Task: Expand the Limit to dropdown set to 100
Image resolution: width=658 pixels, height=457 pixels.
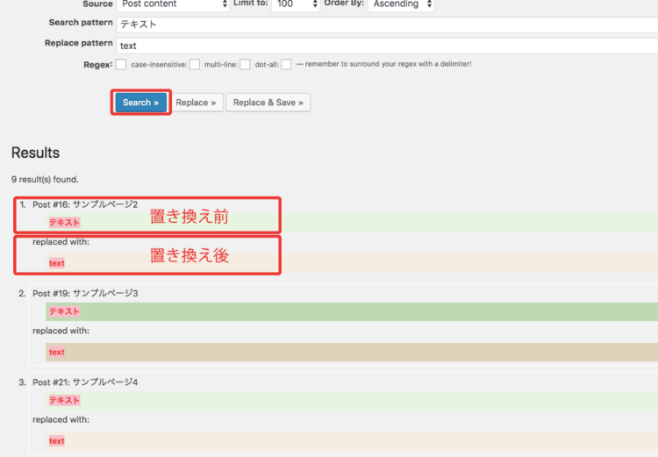Action: pos(296,4)
